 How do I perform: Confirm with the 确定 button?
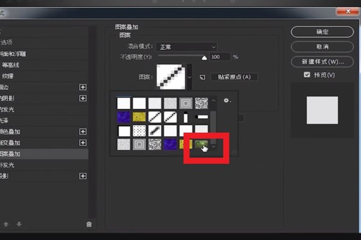pyautogui.click(x=322, y=32)
